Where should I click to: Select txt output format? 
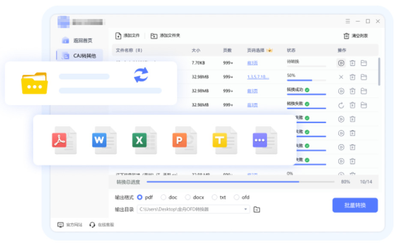coord(215,197)
